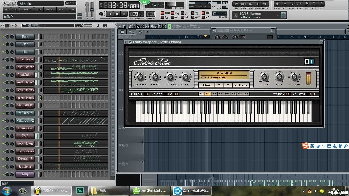
Task: Select the draw pencil tool in playlist
Action: pyautogui.click(x=130, y=26)
